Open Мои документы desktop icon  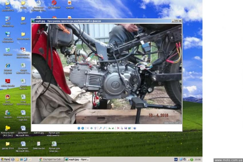pyautogui.click(x=8, y=6)
